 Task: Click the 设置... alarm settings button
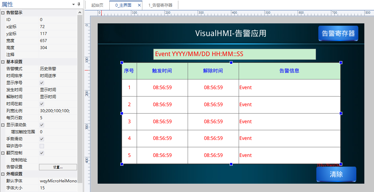[58, 167]
